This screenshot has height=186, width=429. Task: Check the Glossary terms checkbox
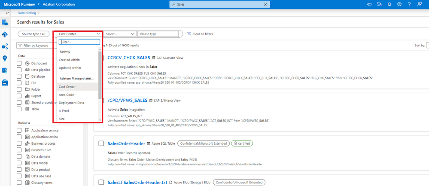click(x=19, y=183)
